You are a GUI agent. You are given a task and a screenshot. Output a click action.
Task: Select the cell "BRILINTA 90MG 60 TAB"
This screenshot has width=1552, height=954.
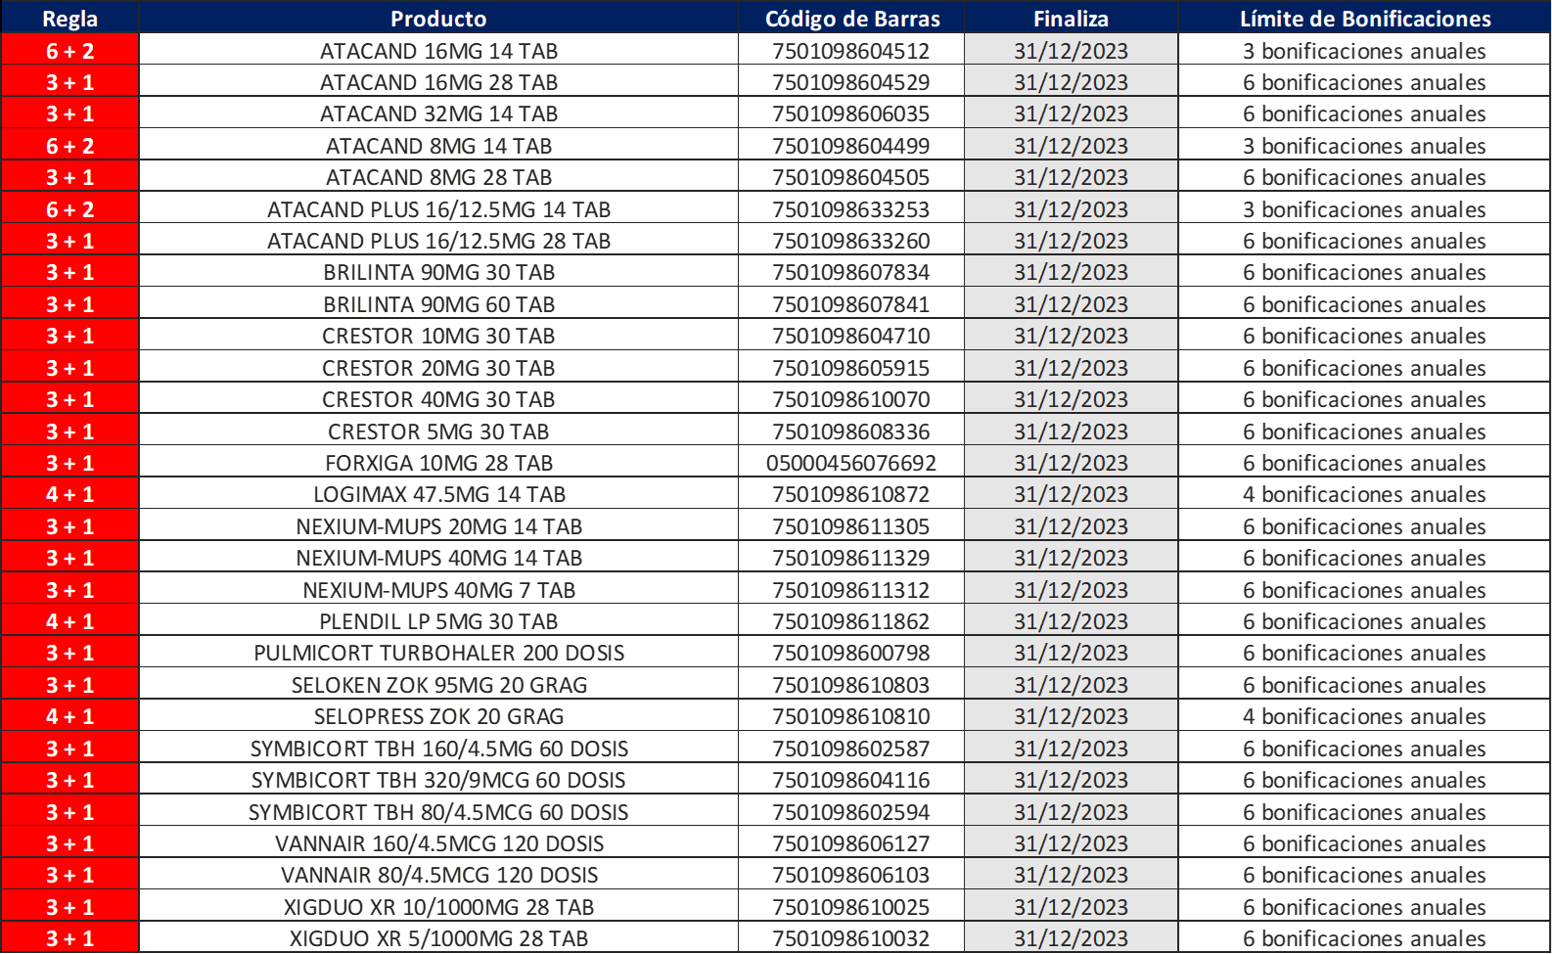click(438, 304)
